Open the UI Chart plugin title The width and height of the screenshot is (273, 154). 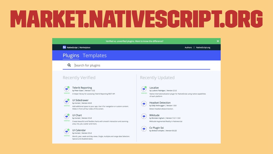[x=77, y=115]
